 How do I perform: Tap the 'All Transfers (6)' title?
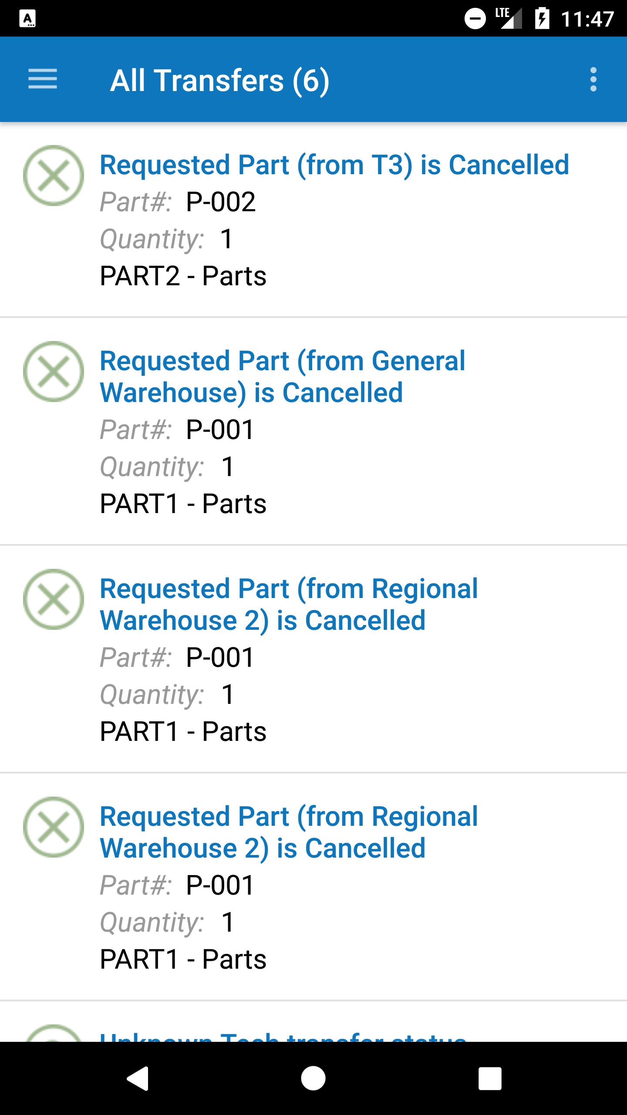pos(219,81)
